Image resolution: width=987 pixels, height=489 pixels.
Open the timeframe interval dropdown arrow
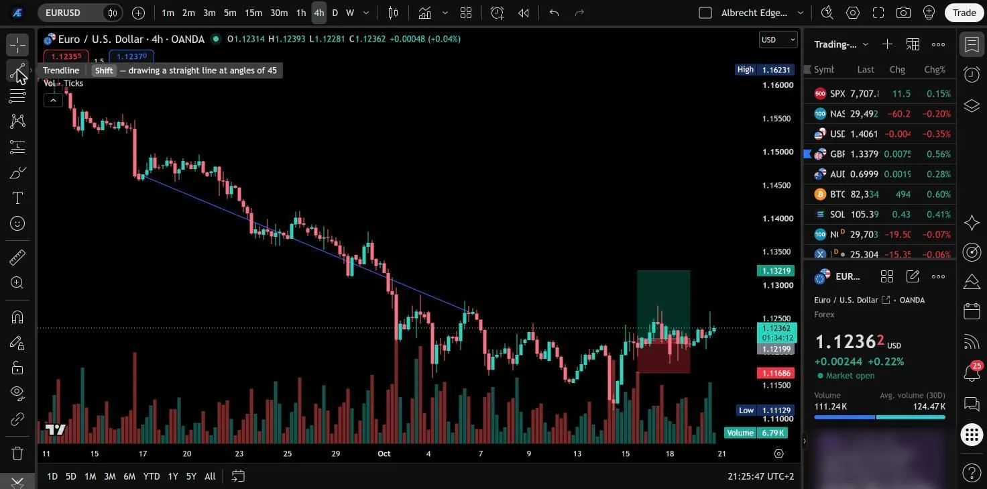[366, 13]
